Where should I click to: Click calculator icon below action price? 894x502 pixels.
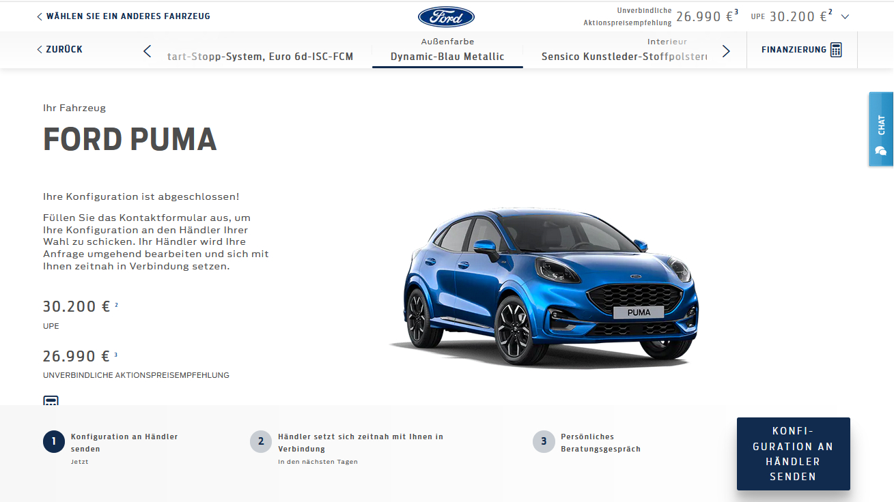51,400
